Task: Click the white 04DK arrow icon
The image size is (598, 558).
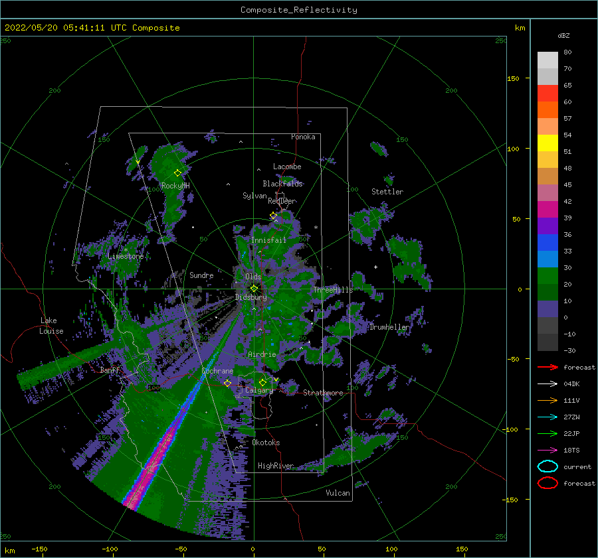Action: [x=548, y=384]
